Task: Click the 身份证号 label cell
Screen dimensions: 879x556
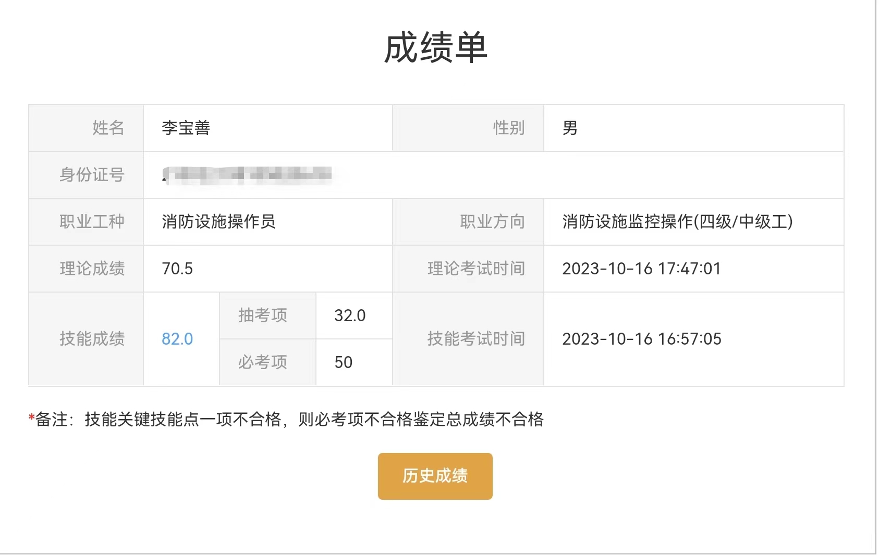Action: [x=86, y=175]
